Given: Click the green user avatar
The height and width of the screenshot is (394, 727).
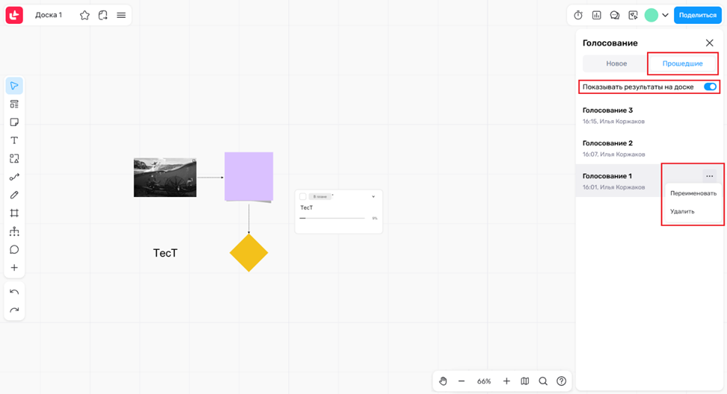Looking at the screenshot, I should coord(651,15).
